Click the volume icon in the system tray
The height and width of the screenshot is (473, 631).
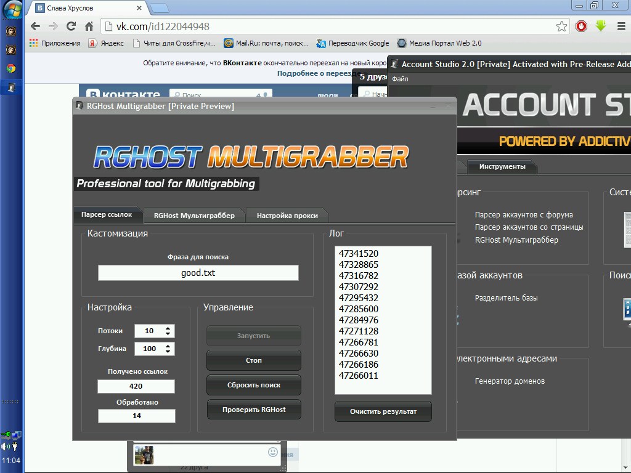point(5,447)
